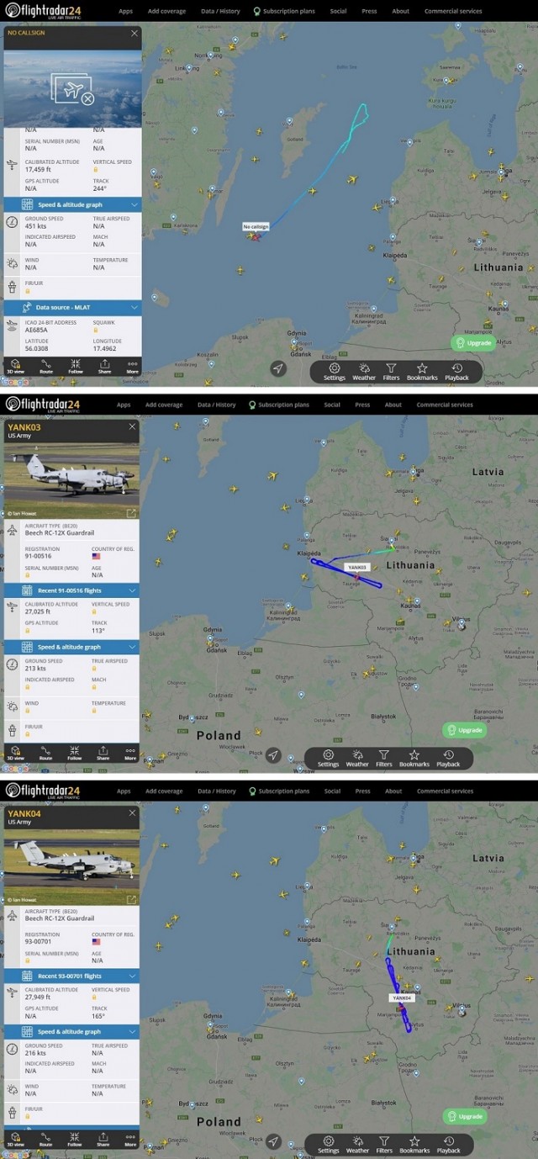Open Bookmarks in the YANK03 screenshot
The width and height of the screenshot is (538, 1159).
pyautogui.click(x=414, y=759)
